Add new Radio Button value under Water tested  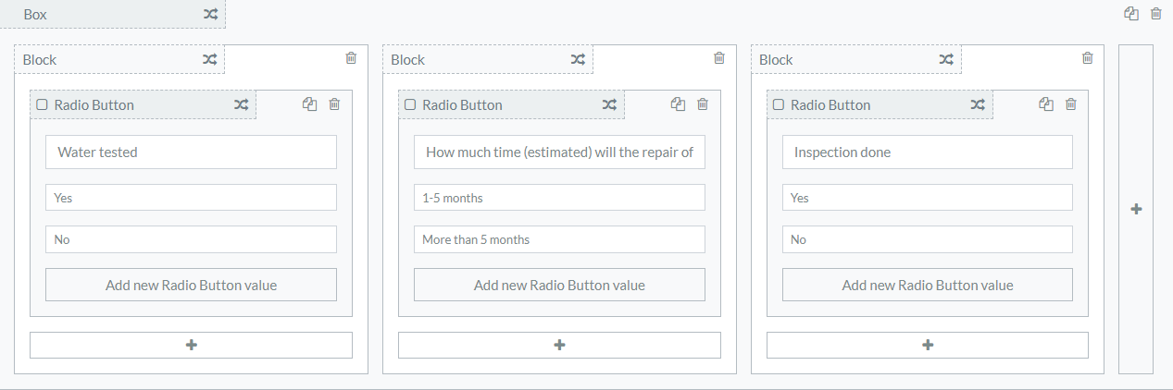(191, 285)
